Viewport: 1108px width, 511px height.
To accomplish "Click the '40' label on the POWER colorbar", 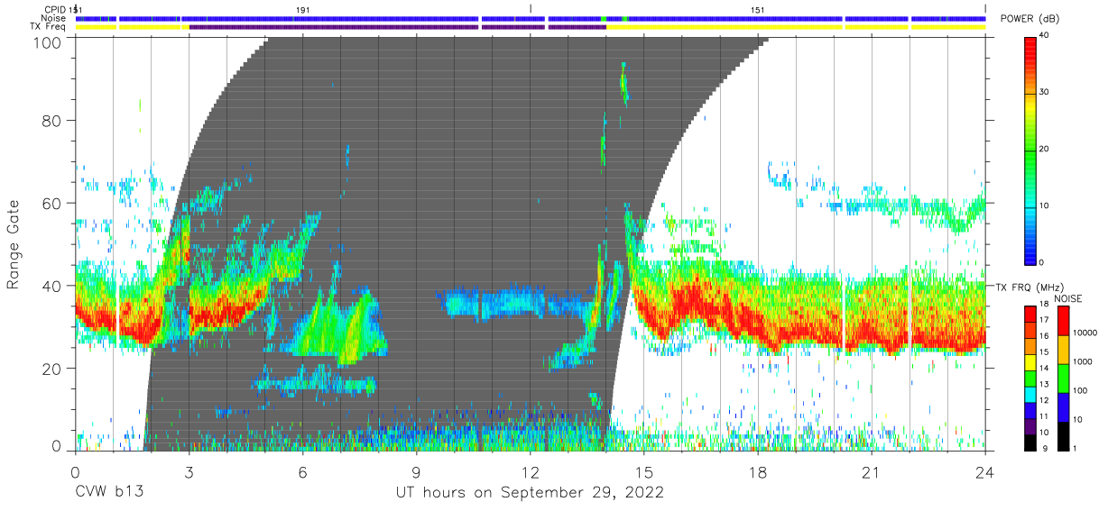I will (x=1045, y=35).
